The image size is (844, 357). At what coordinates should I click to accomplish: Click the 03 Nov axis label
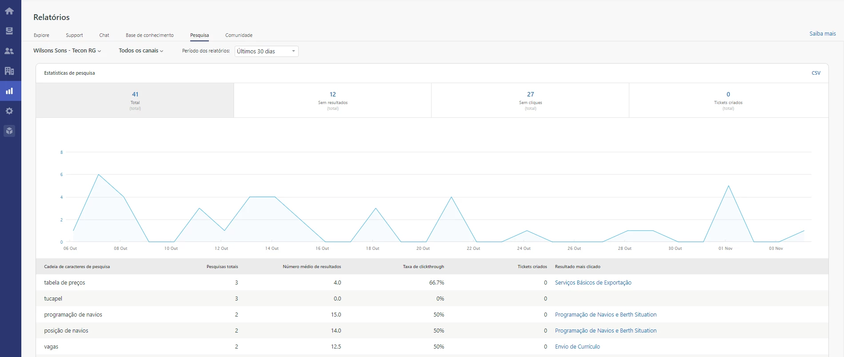776,249
